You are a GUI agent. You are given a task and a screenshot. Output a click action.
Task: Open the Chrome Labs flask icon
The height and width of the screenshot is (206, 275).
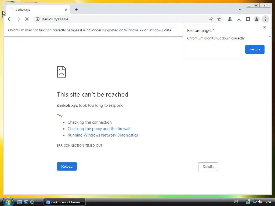pyautogui.click(x=230, y=19)
